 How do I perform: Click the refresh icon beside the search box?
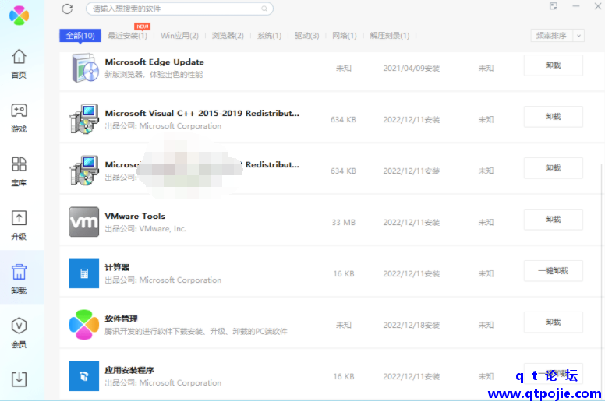(67, 9)
